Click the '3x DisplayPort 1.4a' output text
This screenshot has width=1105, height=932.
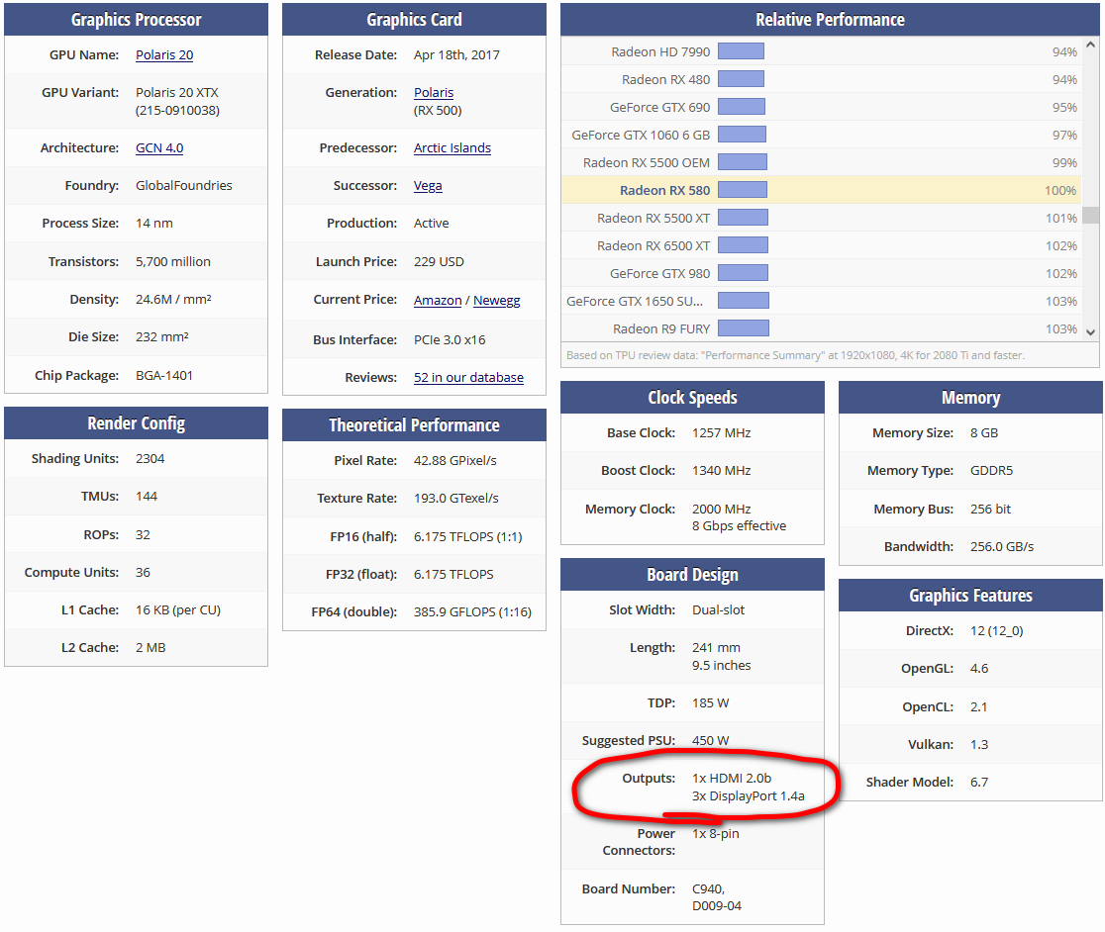tap(749, 796)
